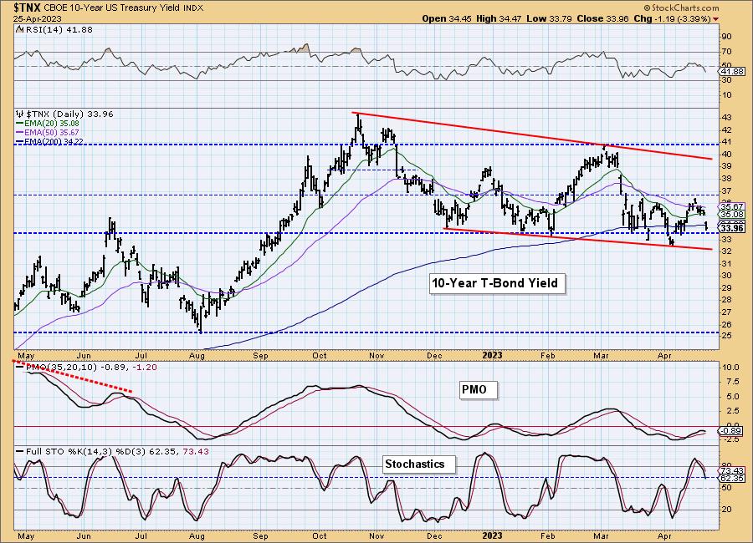
Task: Click the 62.35 stochastics axis tag
Action: click(732, 478)
